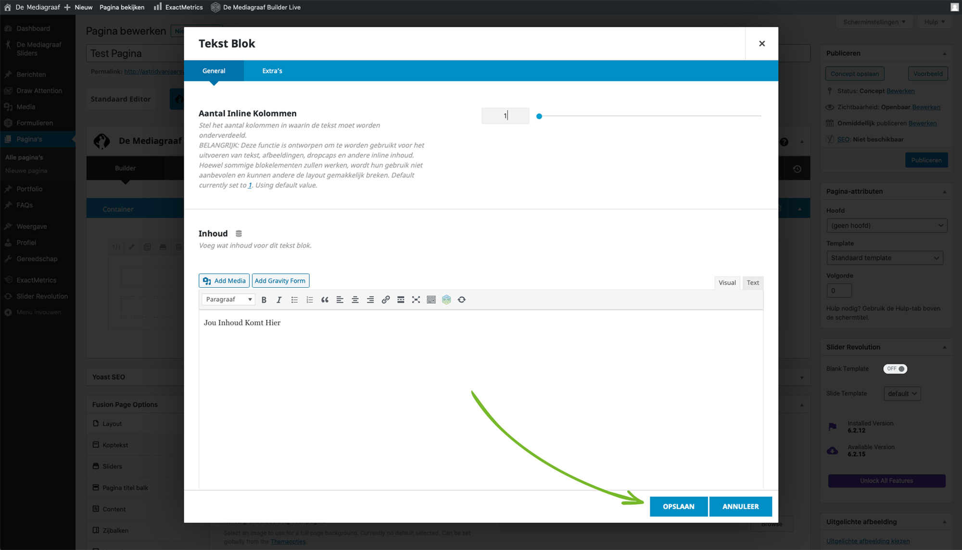Open the Standaard template dropdown

point(884,258)
